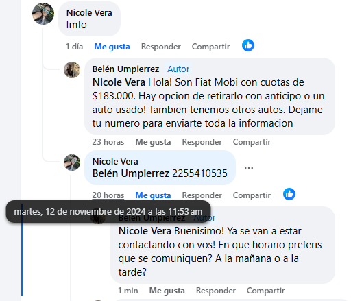Screen dimensions: 351x301
Task: Toggle Me gusta on the 2255410535 comment
Action: pyautogui.click(x=153, y=195)
